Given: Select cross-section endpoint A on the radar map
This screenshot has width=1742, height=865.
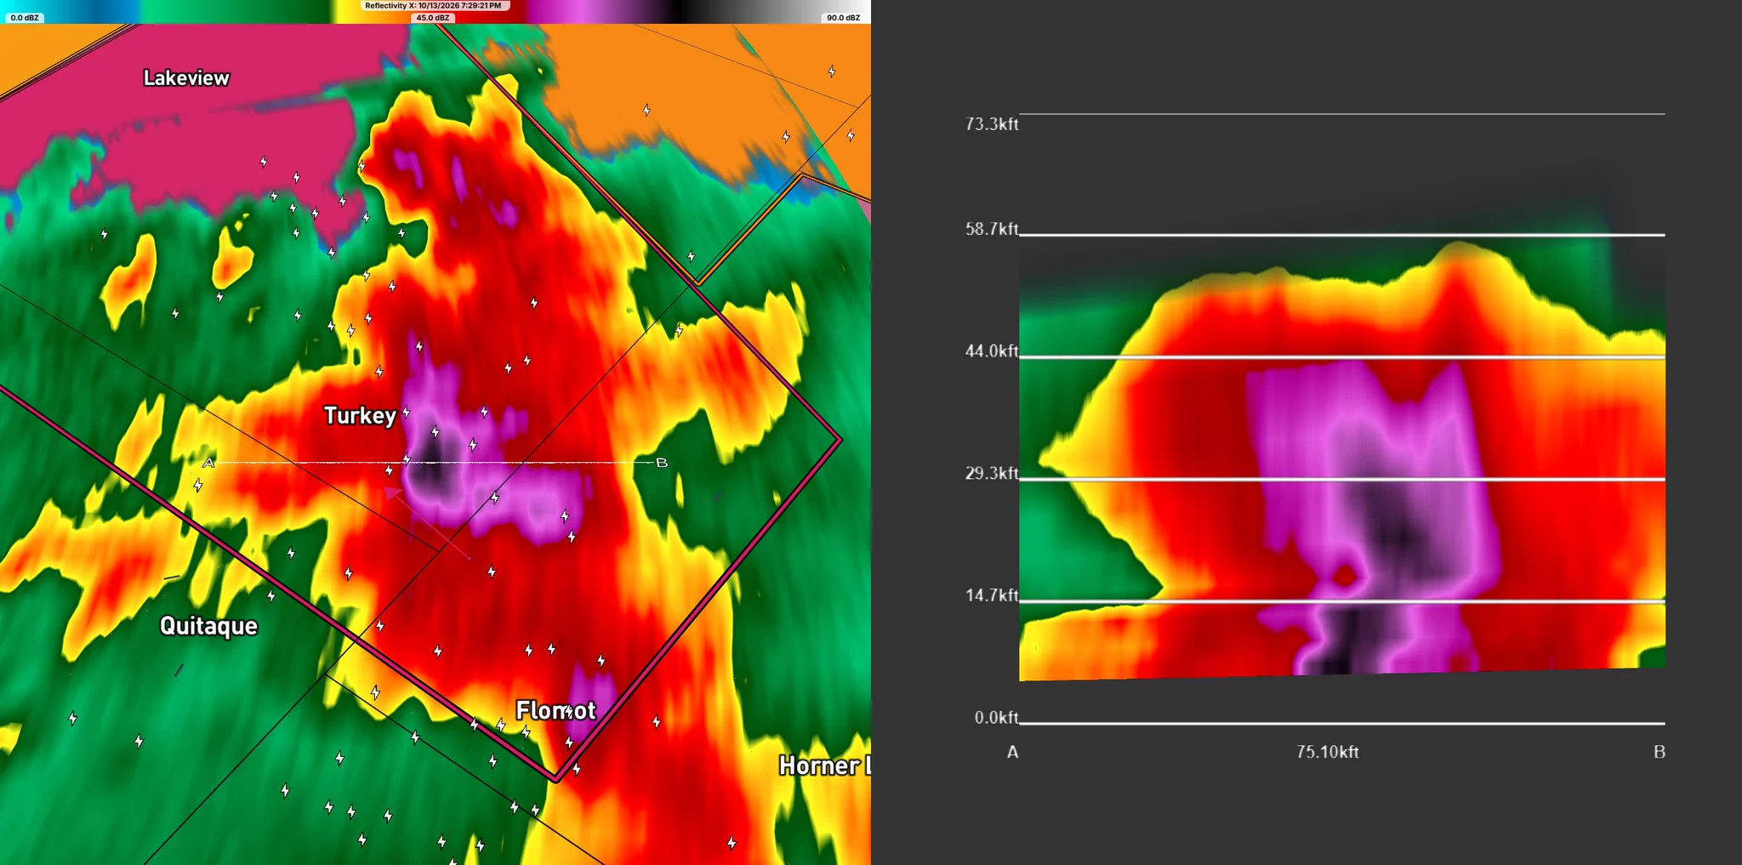Looking at the screenshot, I should [x=208, y=463].
